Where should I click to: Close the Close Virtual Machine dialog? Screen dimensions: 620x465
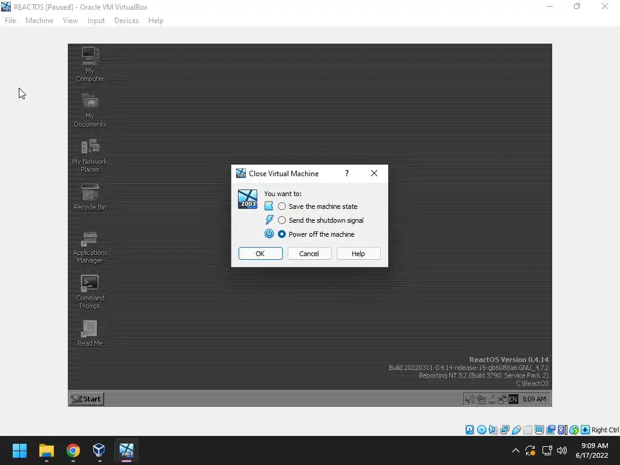coord(374,173)
